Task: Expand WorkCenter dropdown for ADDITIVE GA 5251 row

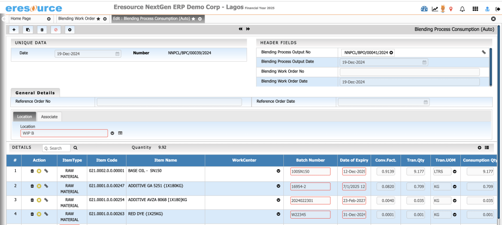Action: (x=278, y=186)
